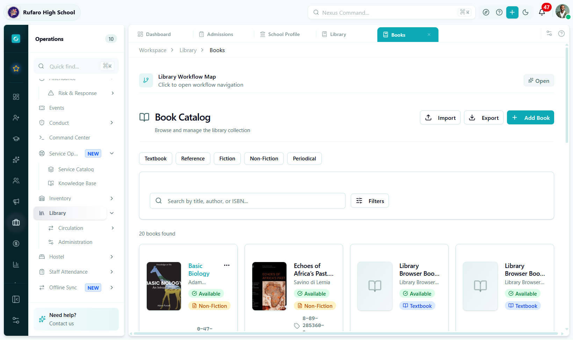Expand the Circulation submenu chevron
Image resolution: width=573 pixels, height=340 pixels.
click(113, 228)
